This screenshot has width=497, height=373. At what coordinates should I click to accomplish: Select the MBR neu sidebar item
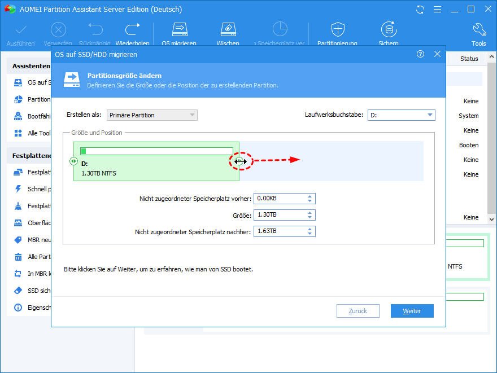click(x=32, y=240)
